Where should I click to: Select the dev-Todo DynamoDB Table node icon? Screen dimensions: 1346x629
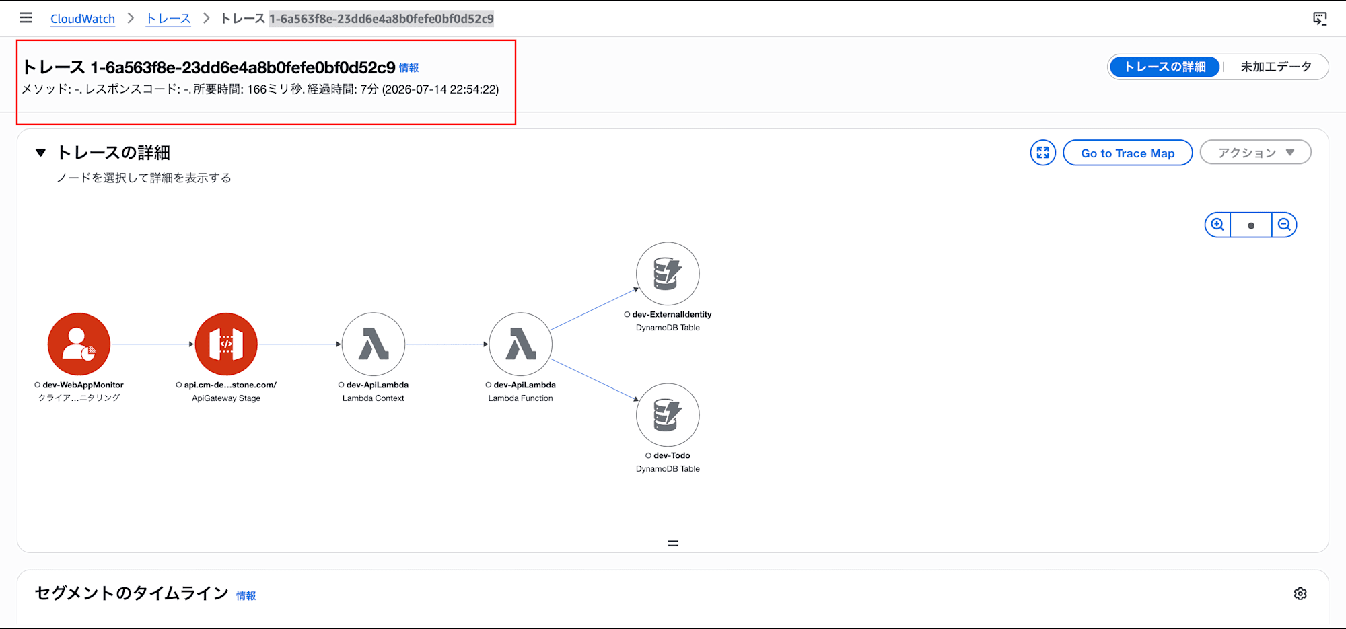(668, 414)
